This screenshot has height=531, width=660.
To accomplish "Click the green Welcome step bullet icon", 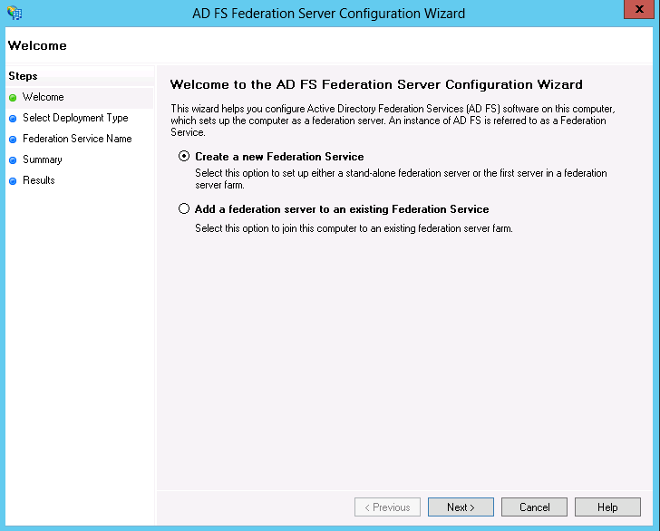I will (x=13, y=98).
